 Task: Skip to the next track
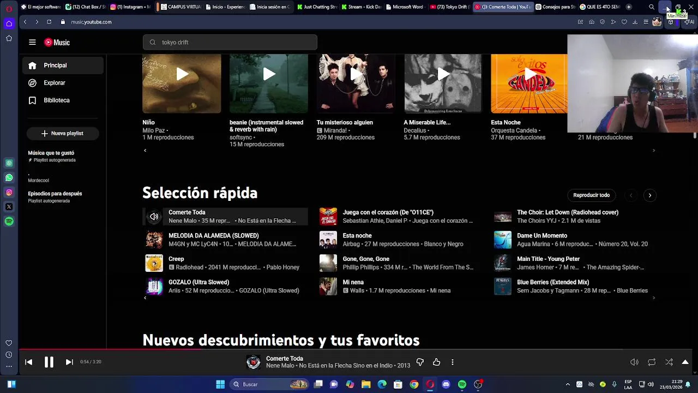69,362
